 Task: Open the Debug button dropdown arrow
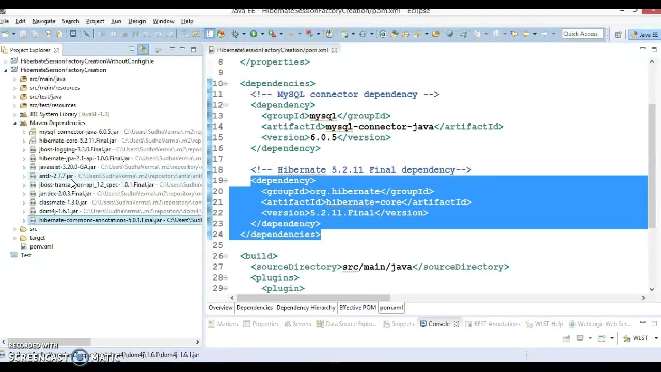point(244,34)
